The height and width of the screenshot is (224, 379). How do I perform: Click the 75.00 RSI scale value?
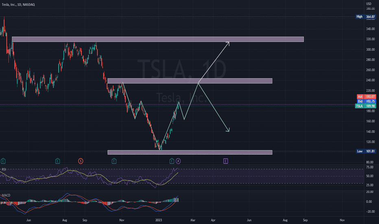tap(370, 167)
